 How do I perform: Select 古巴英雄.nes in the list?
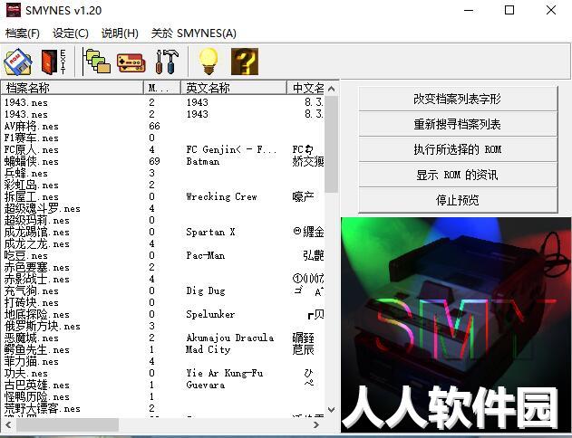37,385
